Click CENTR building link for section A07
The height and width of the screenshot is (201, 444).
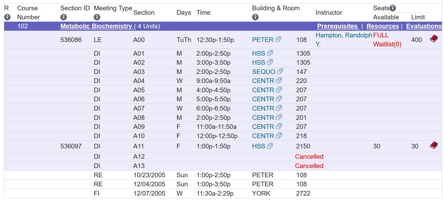click(263, 108)
